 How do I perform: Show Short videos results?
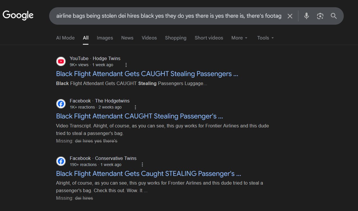click(209, 38)
